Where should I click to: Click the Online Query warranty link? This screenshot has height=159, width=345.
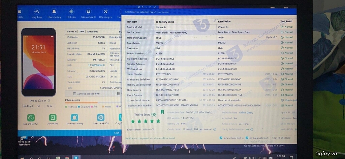pyautogui.click(x=246, y=113)
